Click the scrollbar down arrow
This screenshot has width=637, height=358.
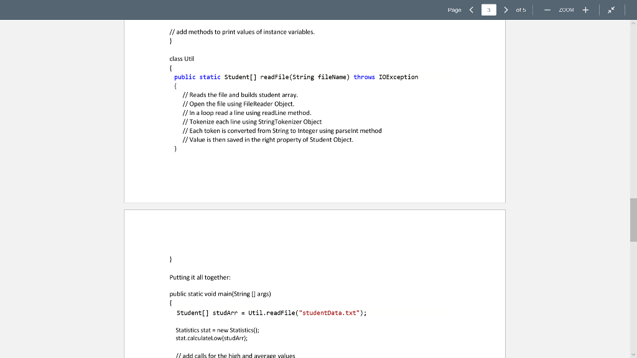(633, 355)
